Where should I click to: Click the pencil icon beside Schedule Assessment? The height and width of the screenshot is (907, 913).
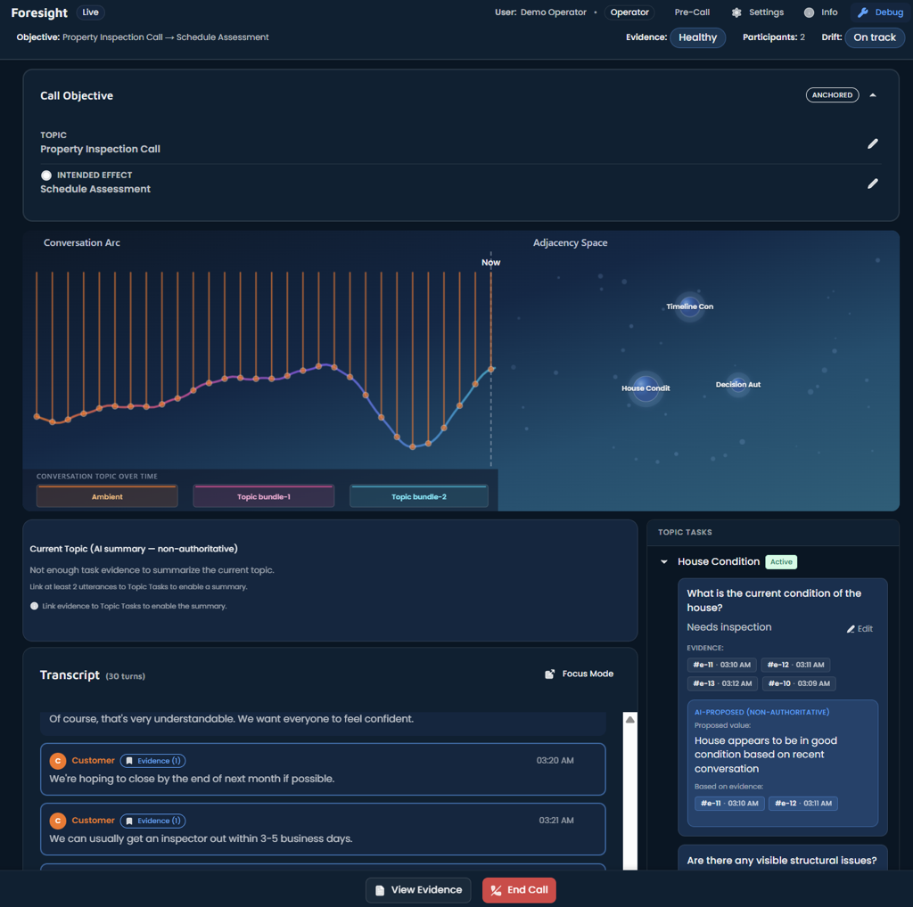click(x=872, y=184)
